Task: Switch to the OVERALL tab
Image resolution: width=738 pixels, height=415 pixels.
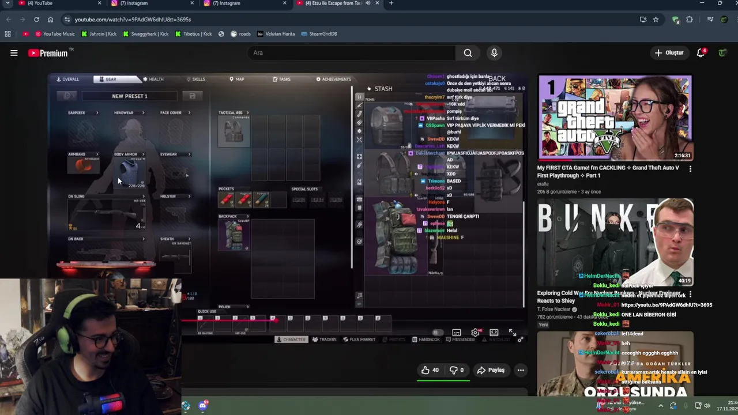Action: [x=68, y=79]
